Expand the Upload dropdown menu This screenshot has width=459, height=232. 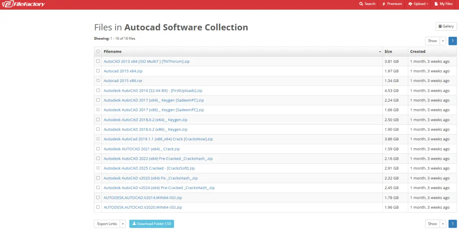(418, 4)
